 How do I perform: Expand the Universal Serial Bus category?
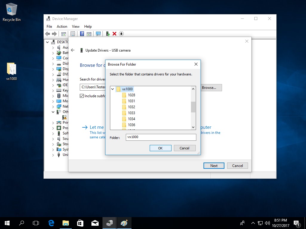tap(53, 155)
